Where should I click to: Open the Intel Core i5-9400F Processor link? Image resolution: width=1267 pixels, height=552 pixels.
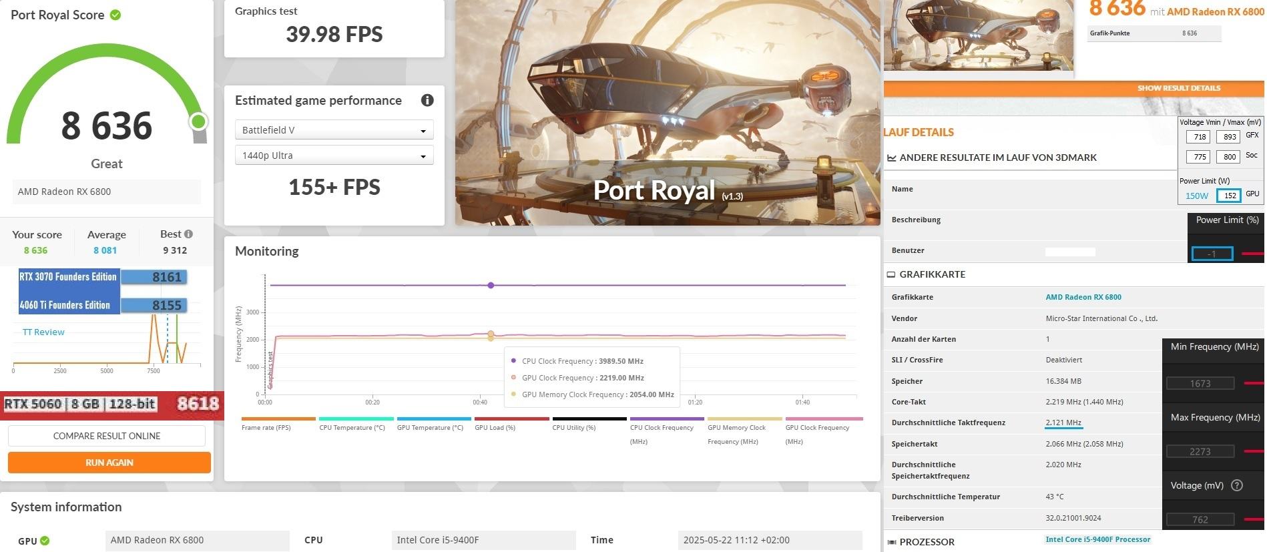point(1097,539)
